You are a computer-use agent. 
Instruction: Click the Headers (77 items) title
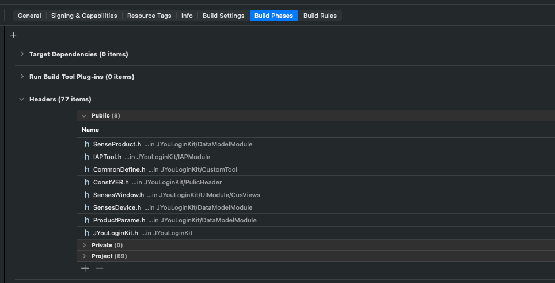point(60,99)
